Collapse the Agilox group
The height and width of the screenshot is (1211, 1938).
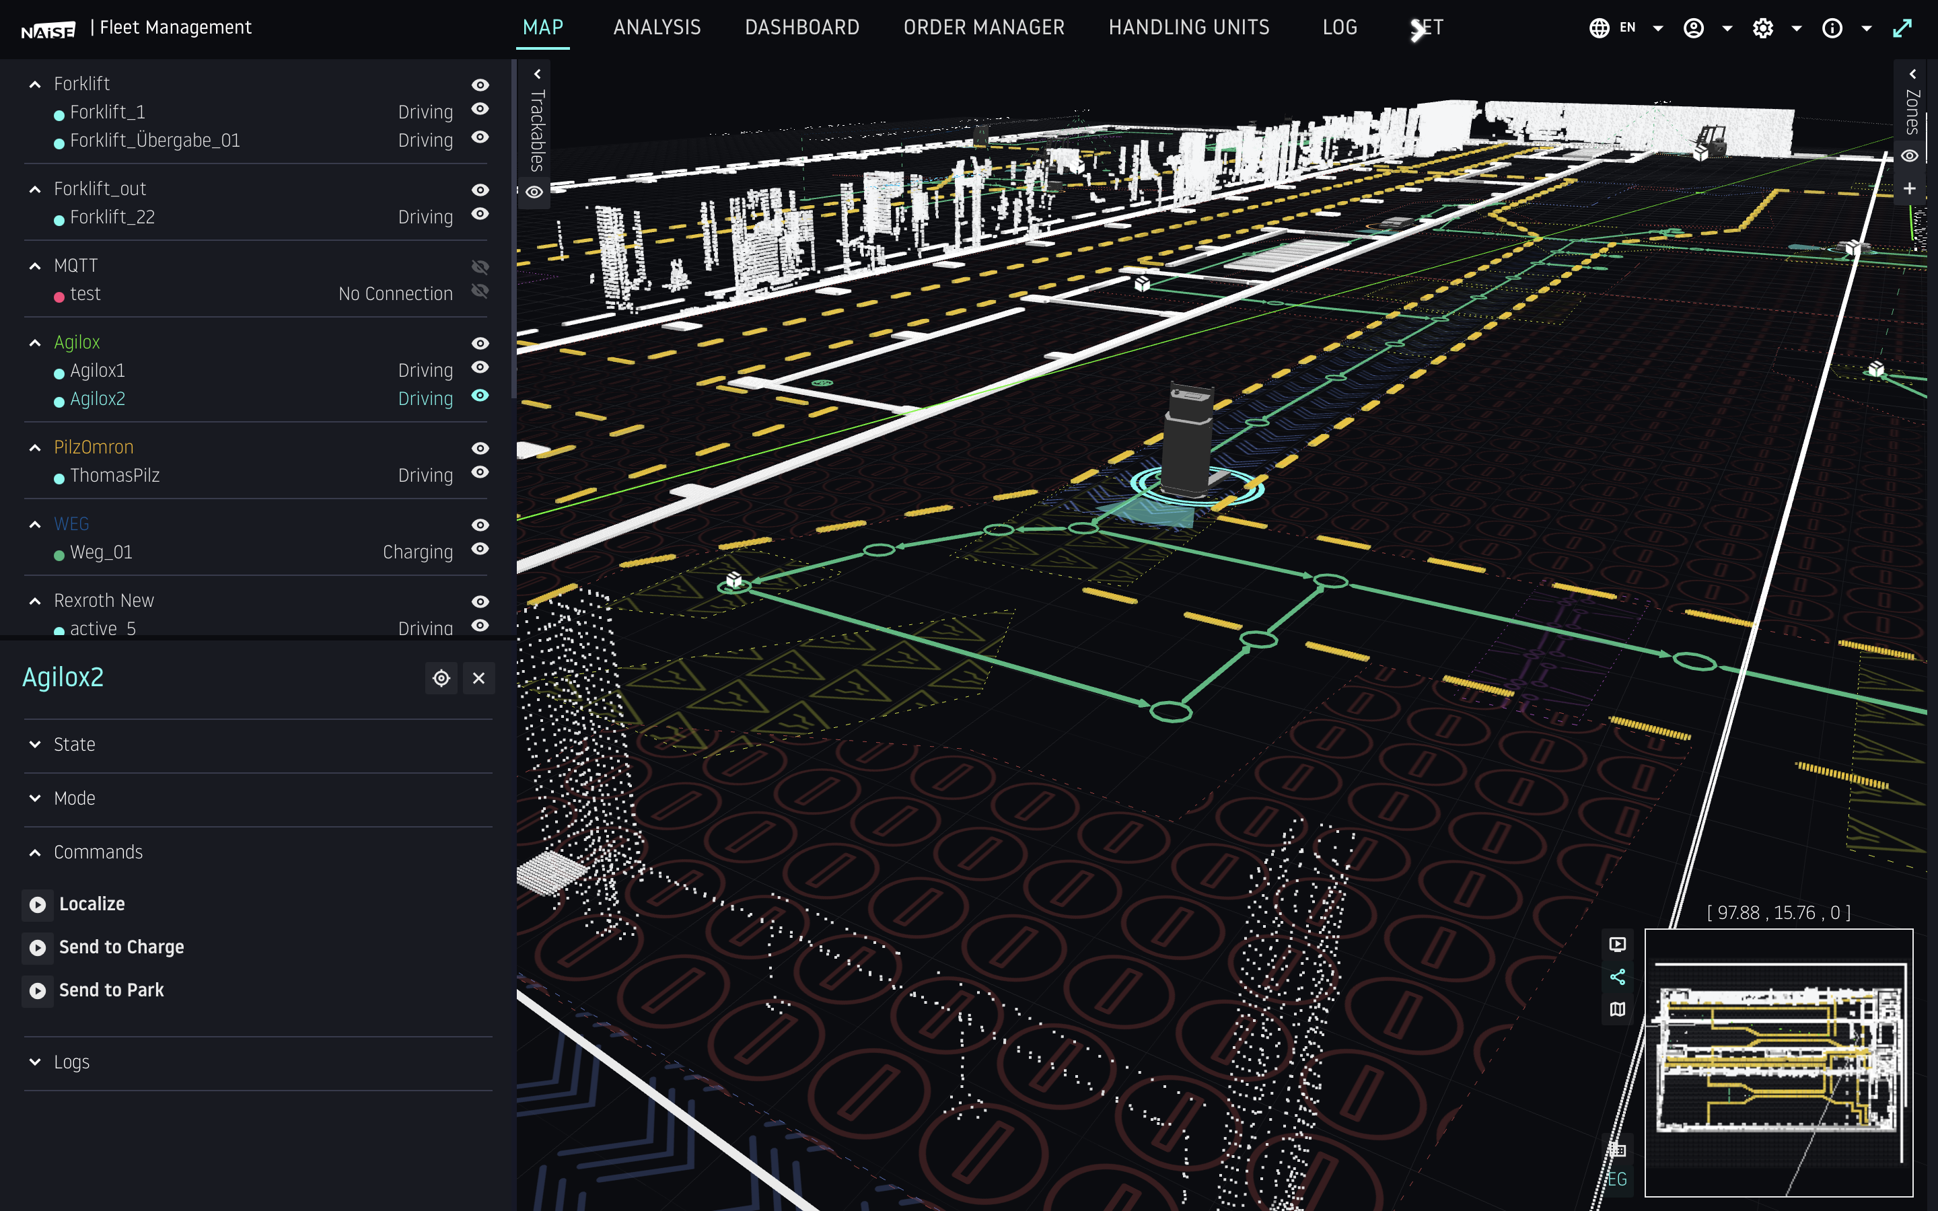[x=34, y=343]
